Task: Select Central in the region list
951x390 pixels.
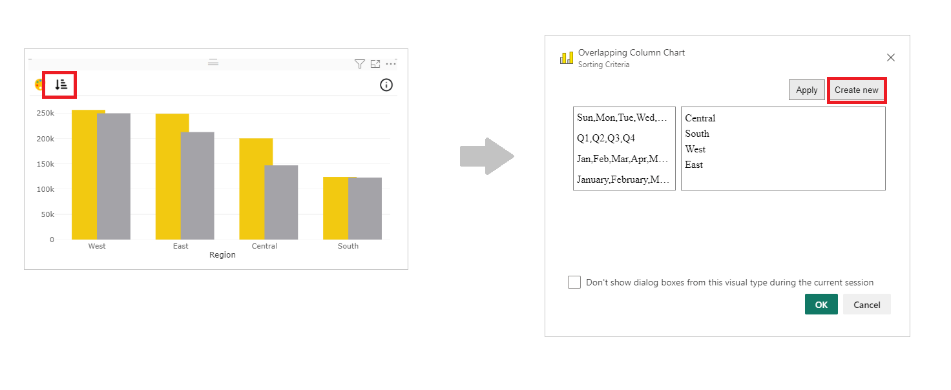Action: click(x=700, y=118)
